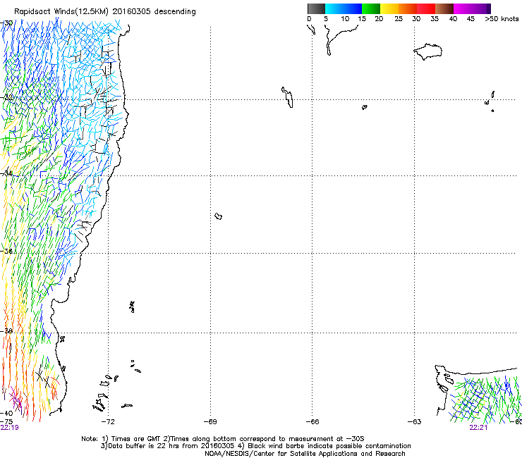Viewport: 522px width, 458px height.
Task: Click the '35' label under the color bar
Action: click(435, 19)
